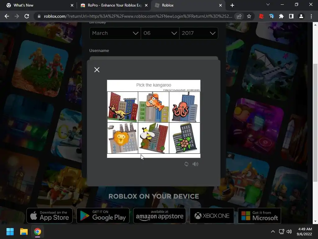This screenshot has height=239, width=318.
Task: Reload the captcha challenge icon
Action: pos(186,164)
